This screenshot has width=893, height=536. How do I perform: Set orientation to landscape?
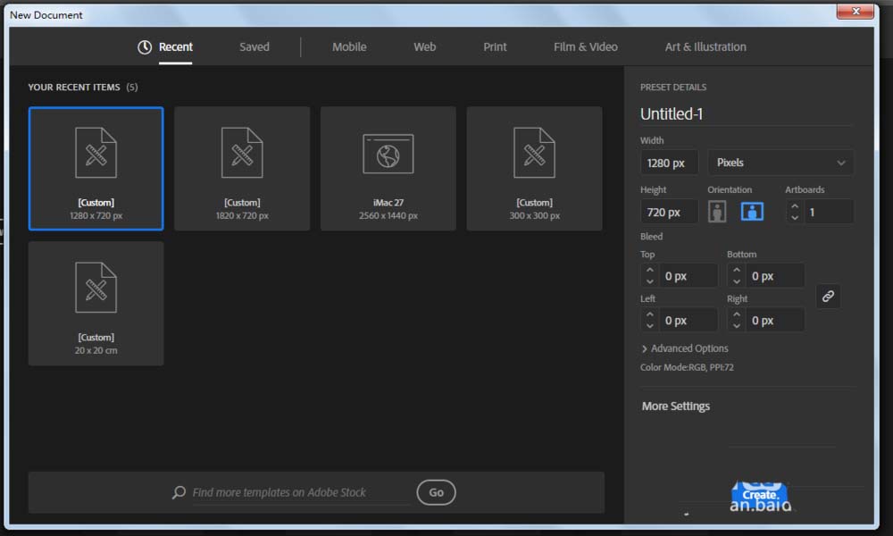(x=752, y=212)
